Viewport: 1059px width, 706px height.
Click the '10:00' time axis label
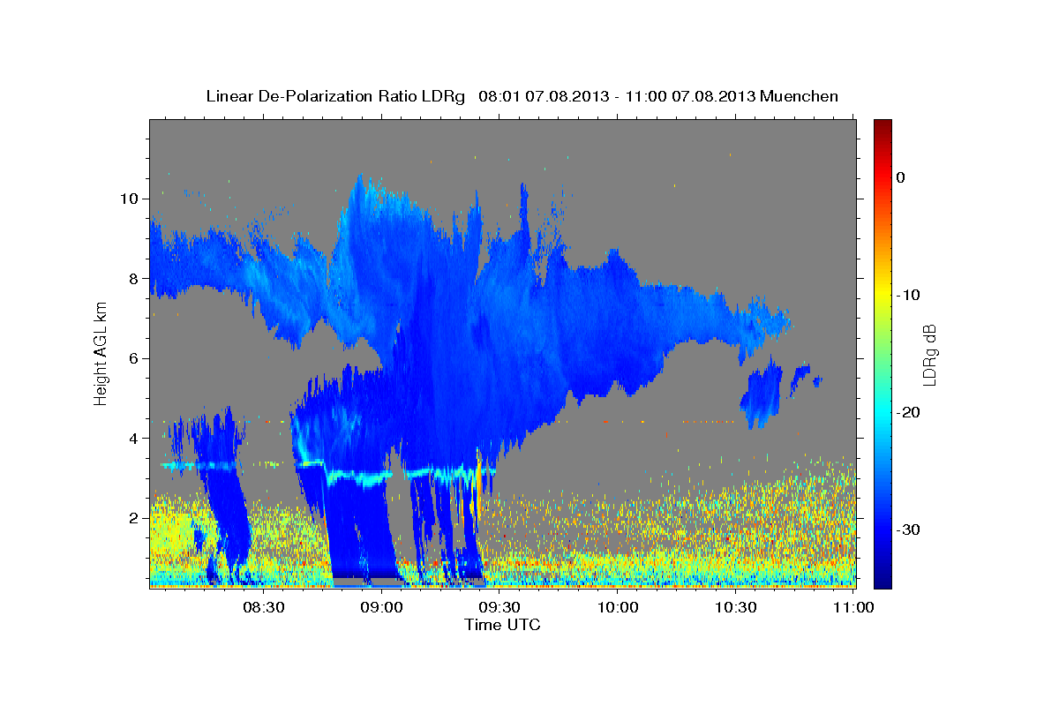click(x=618, y=607)
